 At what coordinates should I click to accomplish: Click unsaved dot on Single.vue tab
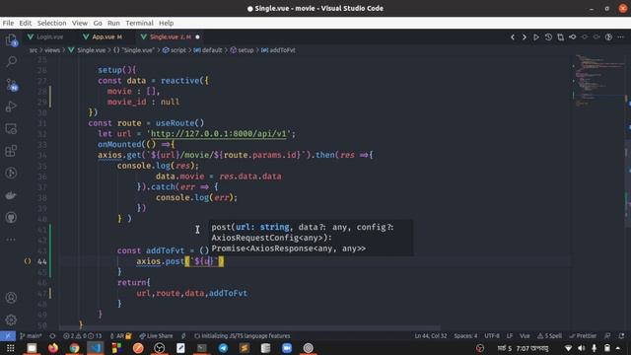[x=197, y=37]
